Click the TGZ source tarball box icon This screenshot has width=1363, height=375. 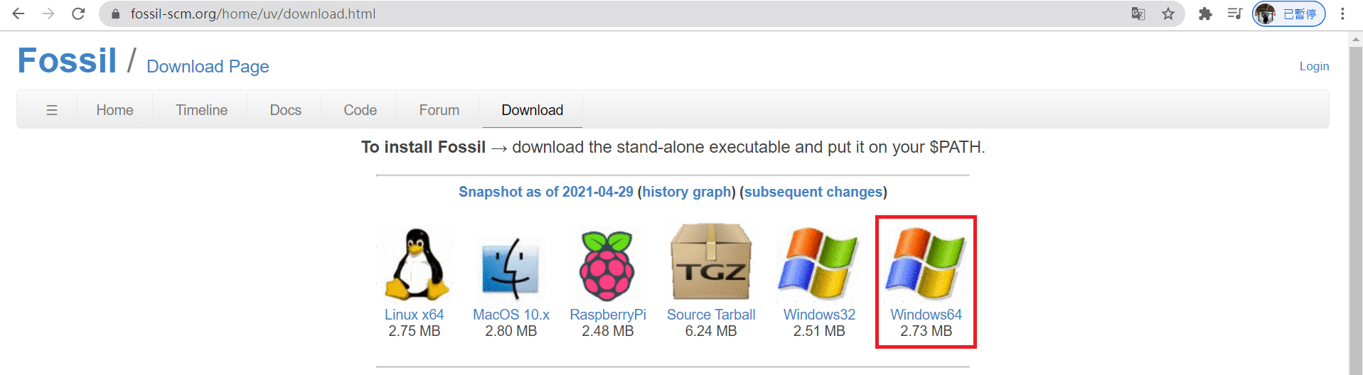(x=710, y=262)
